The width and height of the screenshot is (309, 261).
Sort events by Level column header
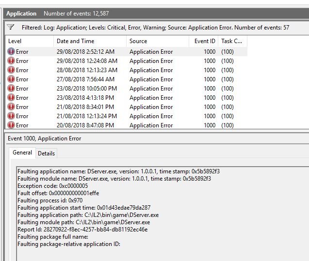[15, 41]
